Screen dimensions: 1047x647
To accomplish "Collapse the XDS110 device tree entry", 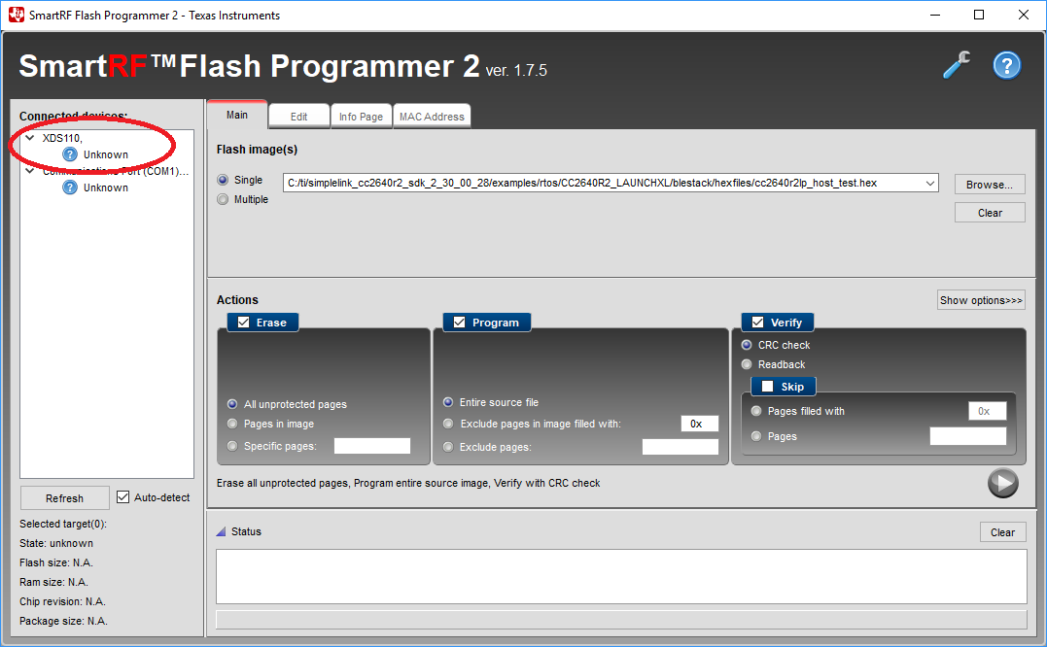I will (29, 137).
